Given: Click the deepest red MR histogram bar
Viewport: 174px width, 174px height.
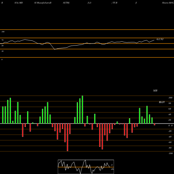Looking at the screenshot, I should point(68,137).
